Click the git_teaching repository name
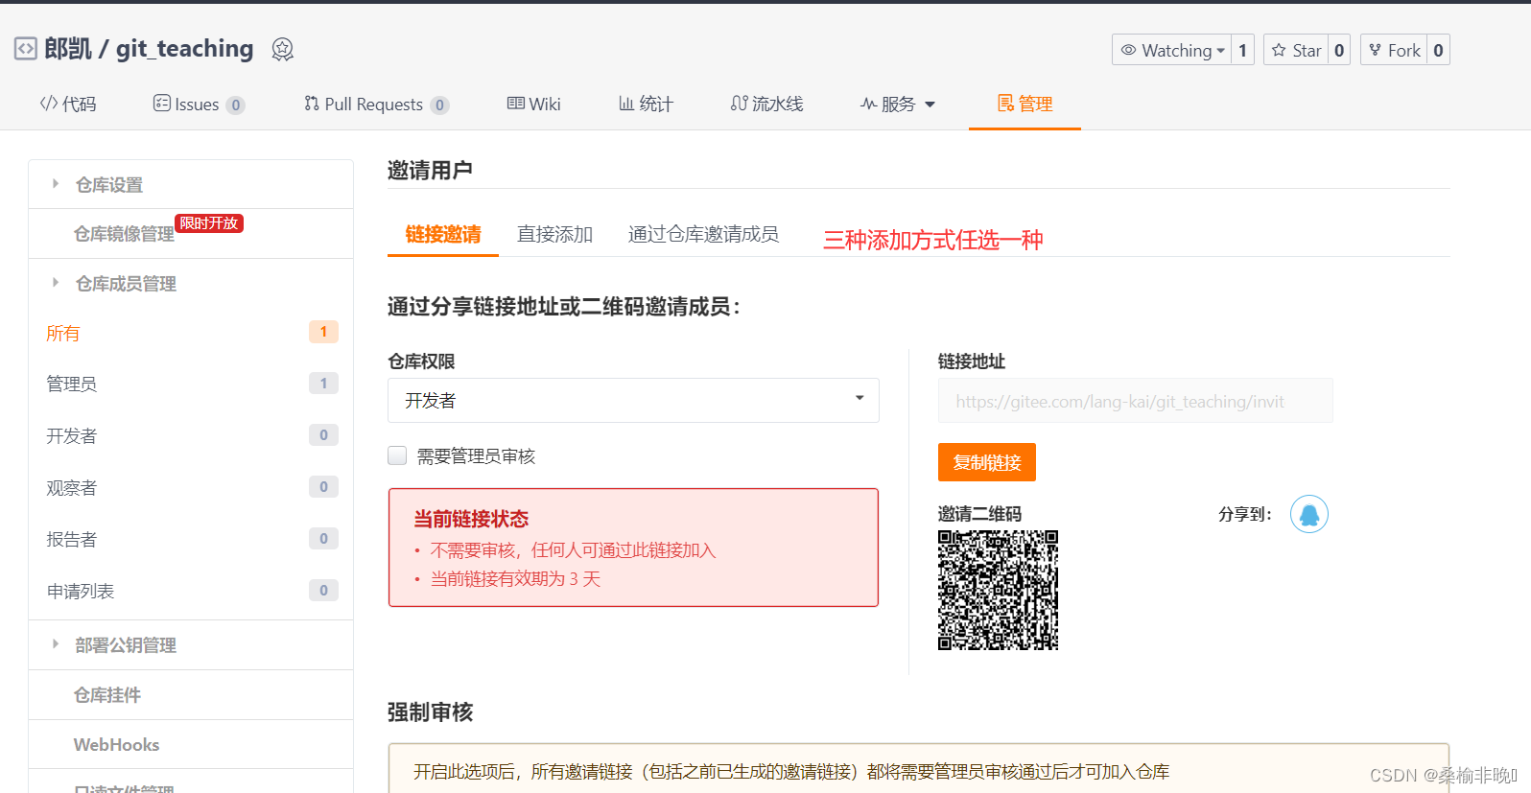 click(x=185, y=49)
